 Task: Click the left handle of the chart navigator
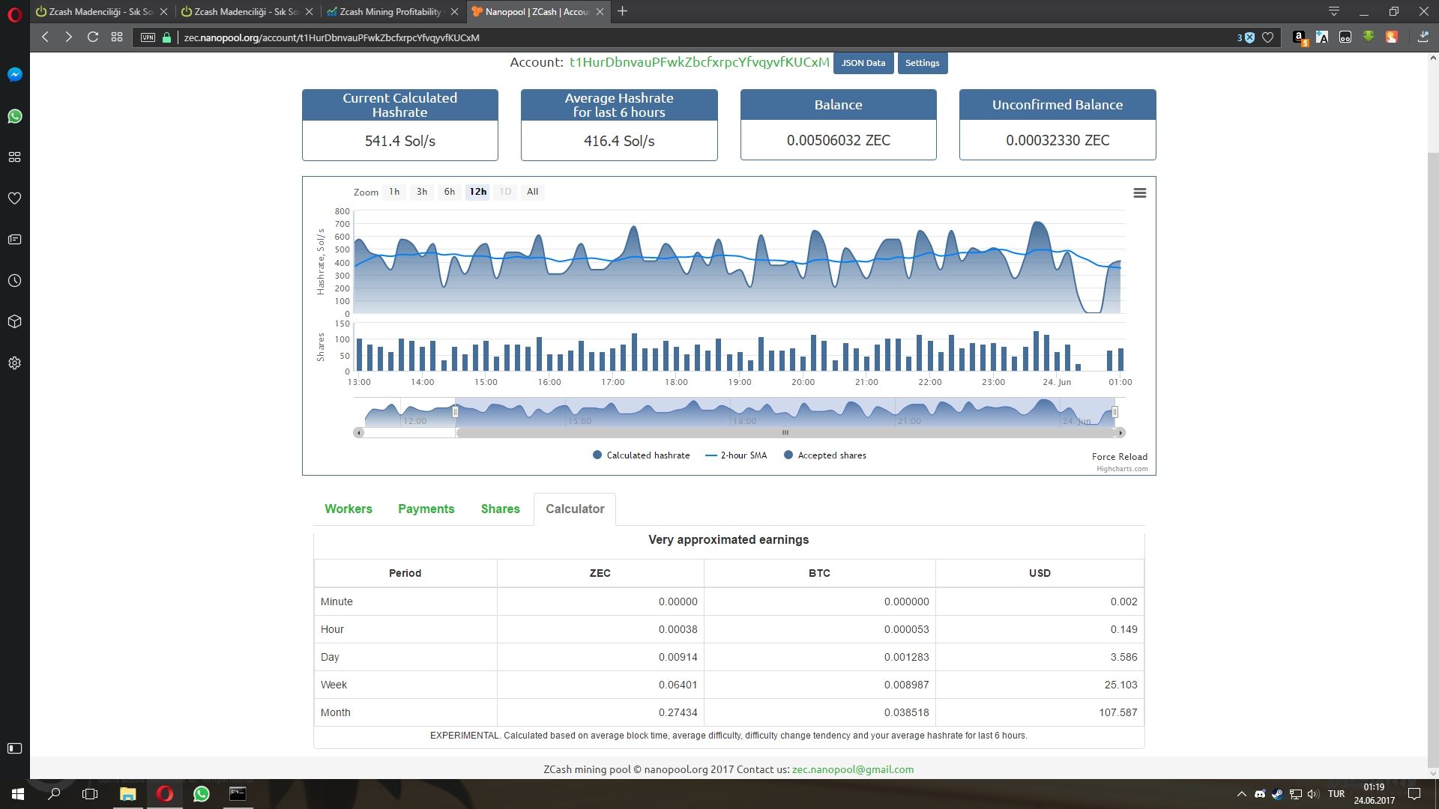(x=455, y=412)
